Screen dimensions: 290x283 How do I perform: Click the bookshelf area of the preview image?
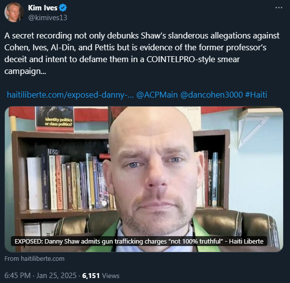click(63, 180)
